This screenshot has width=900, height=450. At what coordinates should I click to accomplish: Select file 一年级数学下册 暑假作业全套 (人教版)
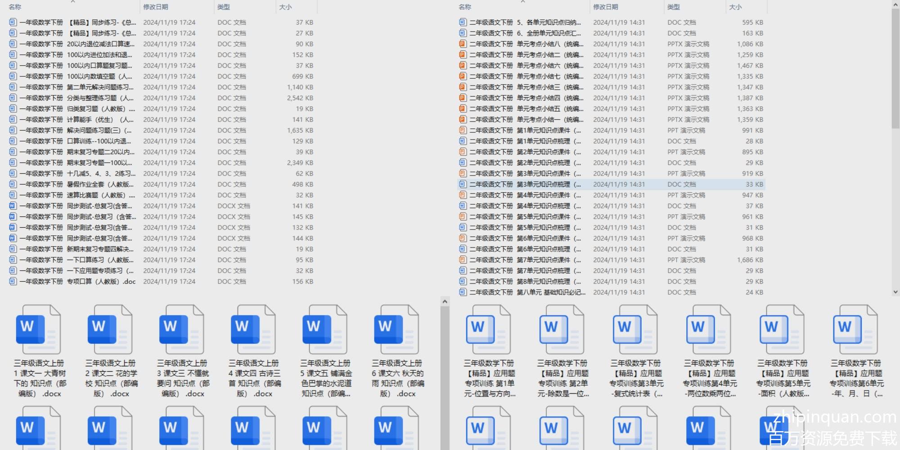tap(76, 184)
